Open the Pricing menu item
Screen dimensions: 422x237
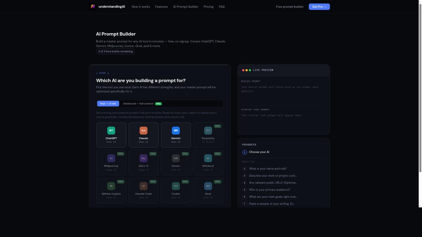pyautogui.click(x=208, y=6)
